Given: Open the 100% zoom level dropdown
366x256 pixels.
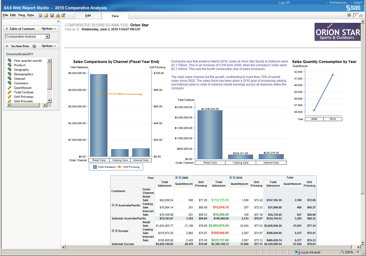Looking at the screenshot, I should [x=358, y=252].
